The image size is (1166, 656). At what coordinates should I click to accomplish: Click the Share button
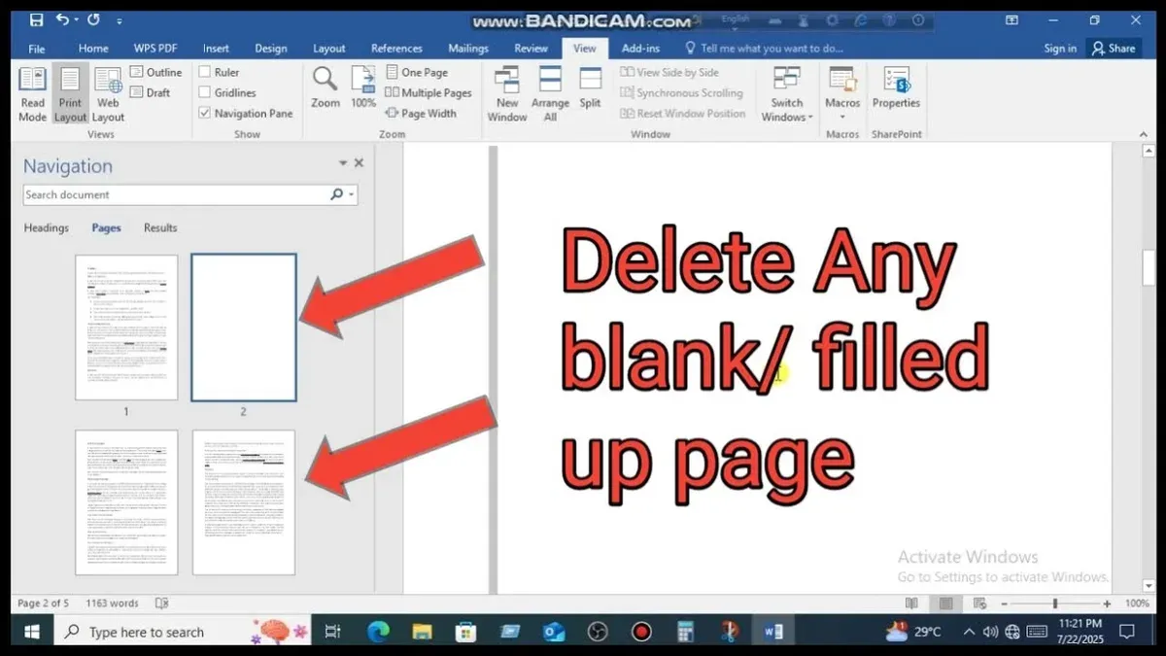(1114, 49)
